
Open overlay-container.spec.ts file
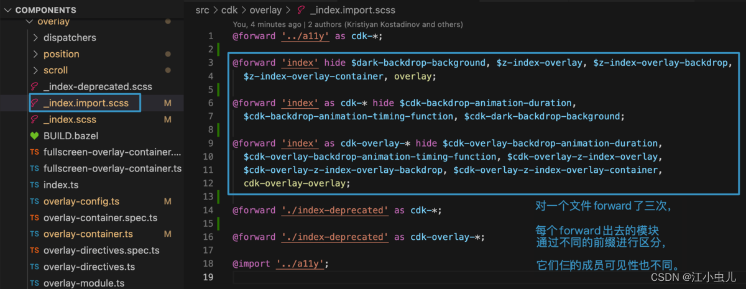100,218
